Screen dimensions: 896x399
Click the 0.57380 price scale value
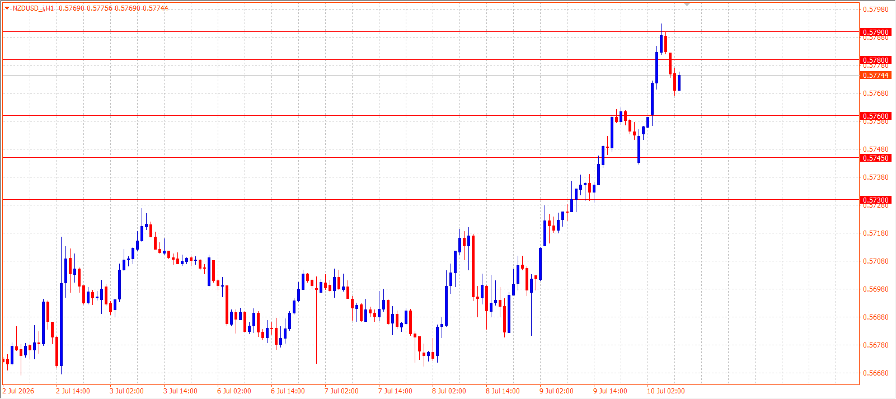click(875, 177)
